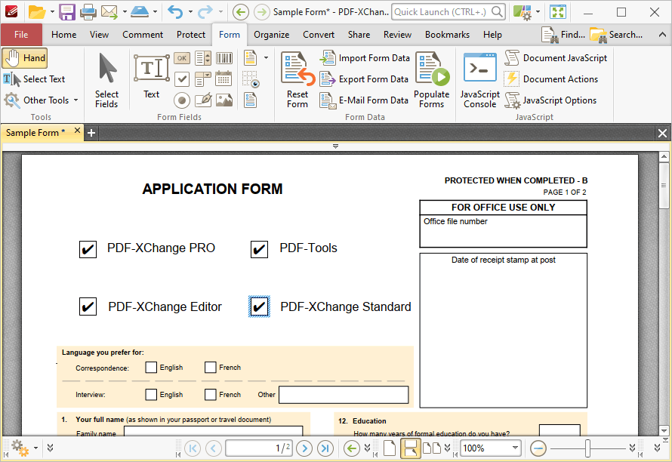The width and height of the screenshot is (672, 462).
Task: Open the Convert tab
Action: tap(319, 35)
